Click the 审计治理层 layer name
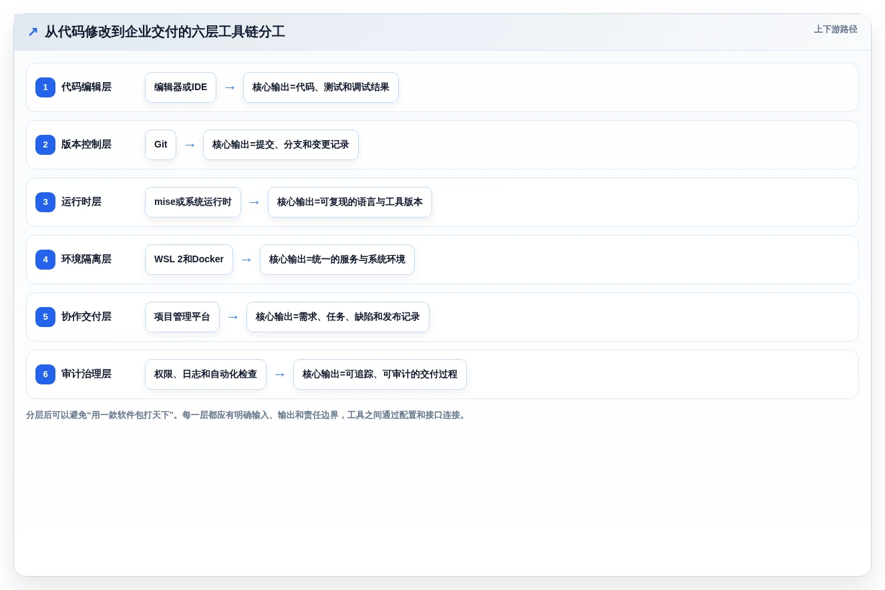 86,374
